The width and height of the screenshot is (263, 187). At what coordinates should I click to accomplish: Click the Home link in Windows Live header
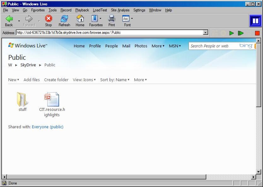tap(79, 46)
